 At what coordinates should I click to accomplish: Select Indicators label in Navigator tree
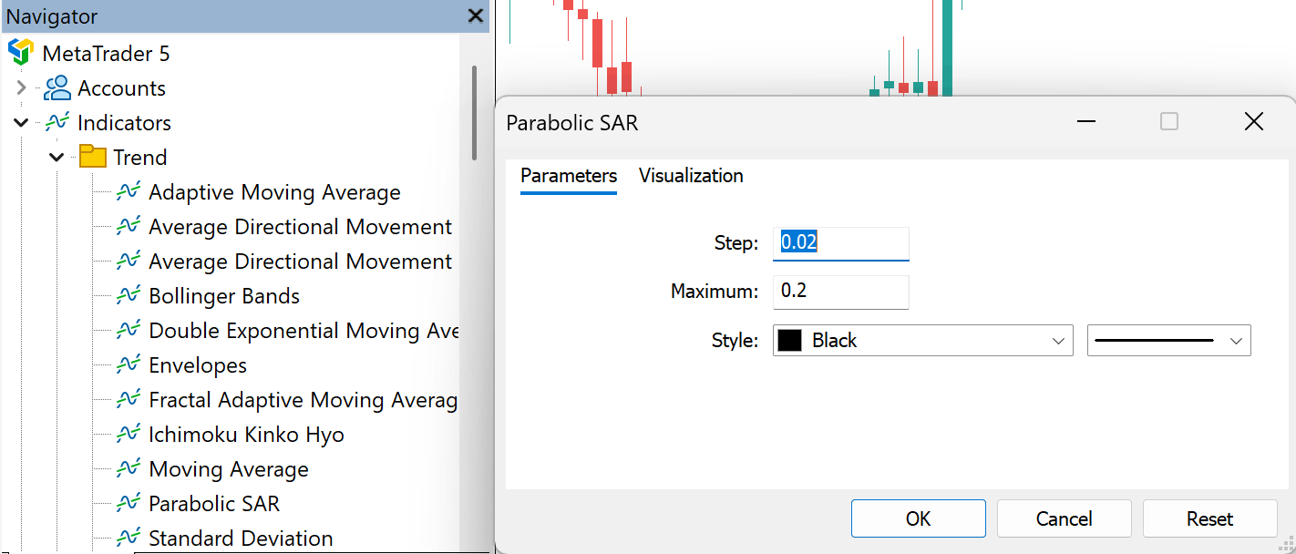pyautogui.click(x=125, y=123)
